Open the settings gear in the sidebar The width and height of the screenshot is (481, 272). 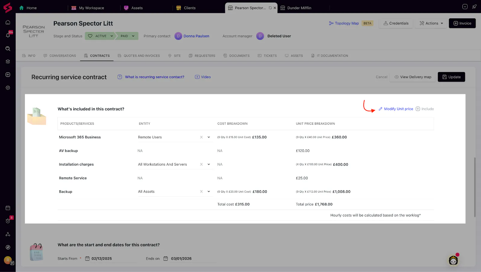point(8,88)
